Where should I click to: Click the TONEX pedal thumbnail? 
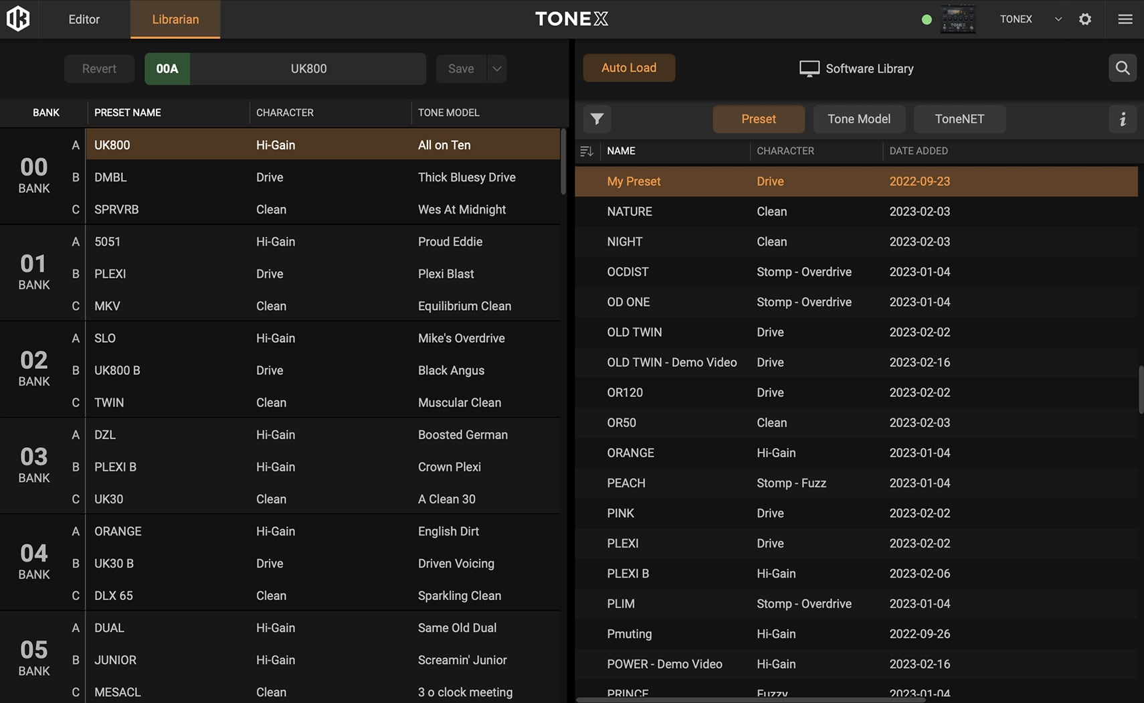pos(957,19)
